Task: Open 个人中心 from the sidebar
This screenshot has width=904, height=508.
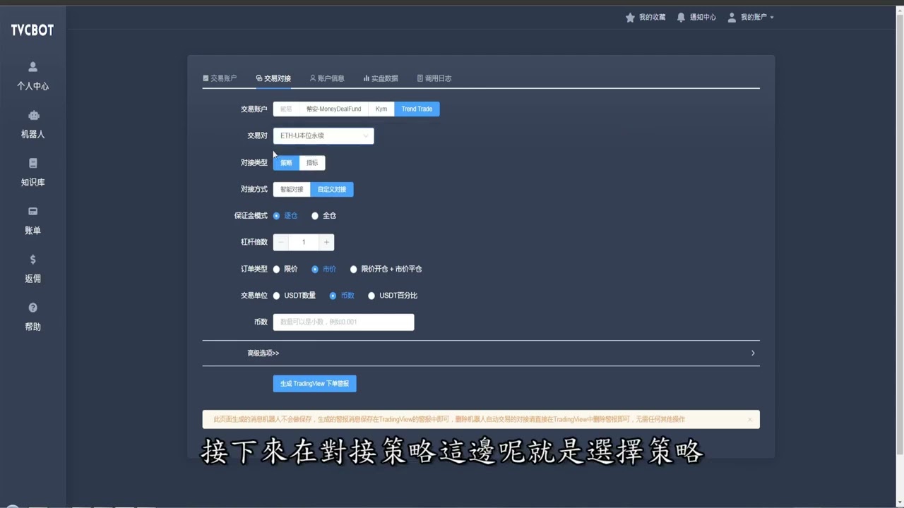Action: 32,76
